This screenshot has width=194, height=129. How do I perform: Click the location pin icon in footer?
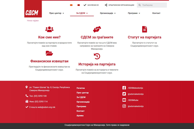[27, 87]
